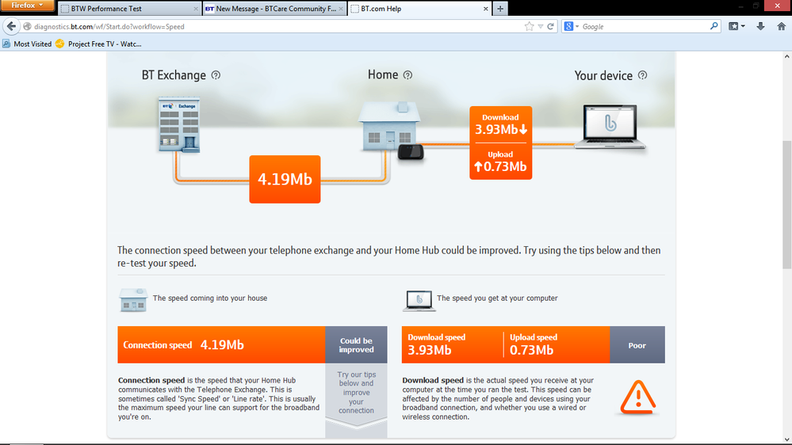The height and width of the screenshot is (445, 792).
Task: Click the orange warning triangle icon
Action: (x=638, y=397)
